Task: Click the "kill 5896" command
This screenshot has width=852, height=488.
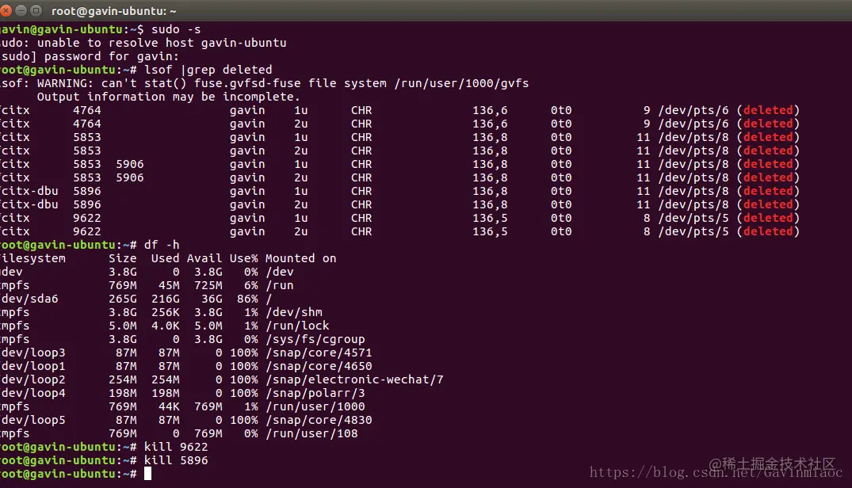Action: tap(175, 460)
